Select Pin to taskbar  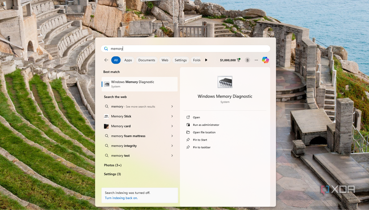(202, 148)
